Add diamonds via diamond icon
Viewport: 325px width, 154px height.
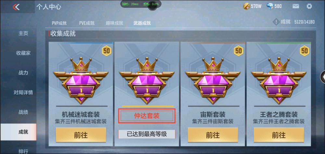pyautogui.click(x=270, y=6)
